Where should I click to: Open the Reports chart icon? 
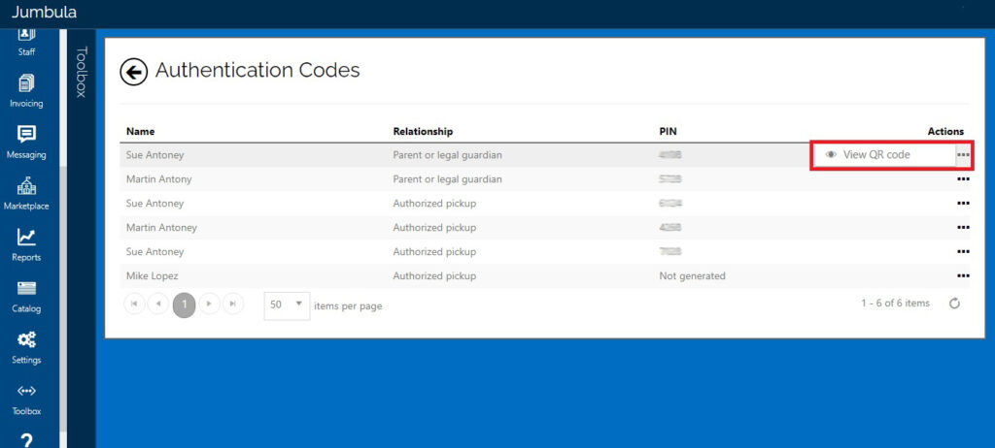pyautogui.click(x=26, y=245)
